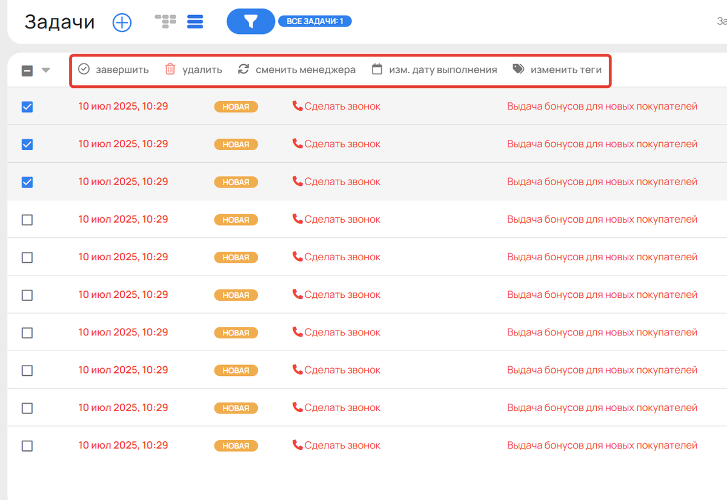Open Выдача бонусов link in second row
727x500 pixels.
(x=602, y=144)
